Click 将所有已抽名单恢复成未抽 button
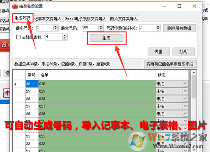The image size is (210, 152). (x=170, y=64)
